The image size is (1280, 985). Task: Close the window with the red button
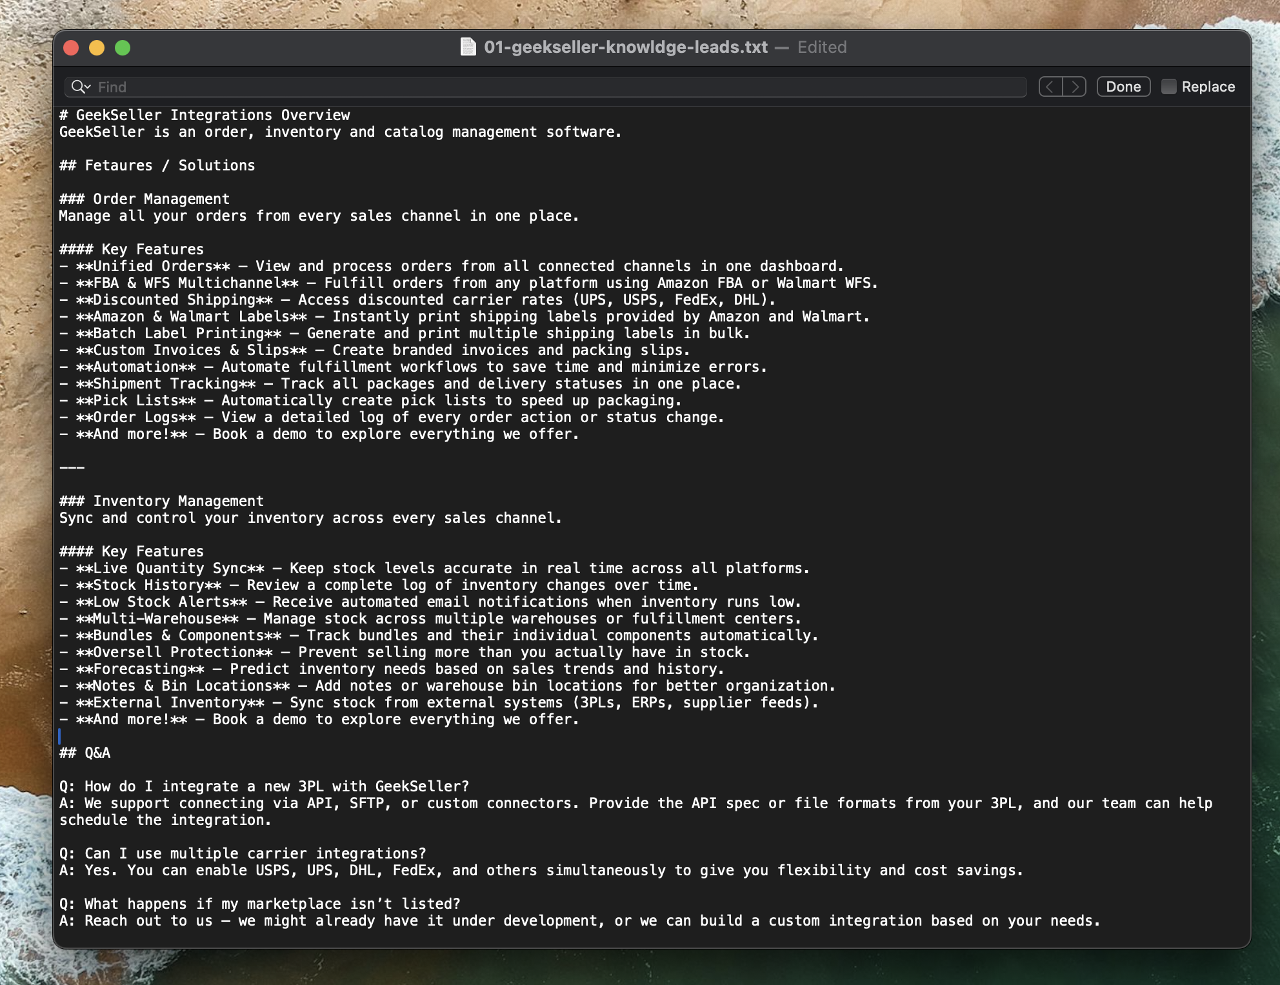click(x=71, y=48)
